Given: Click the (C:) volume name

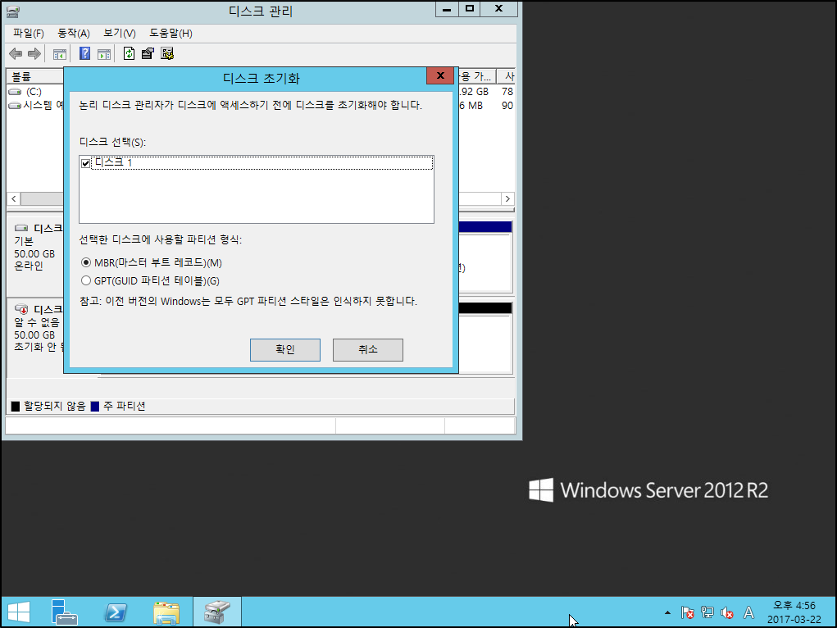Looking at the screenshot, I should click(34, 92).
